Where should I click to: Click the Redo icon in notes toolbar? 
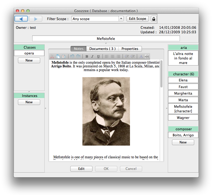pos(78,56)
